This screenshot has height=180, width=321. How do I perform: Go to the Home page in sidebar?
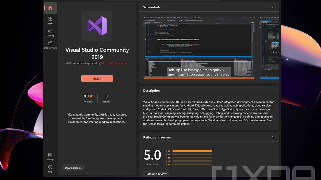pyautogui.click(x=50, y=8)
